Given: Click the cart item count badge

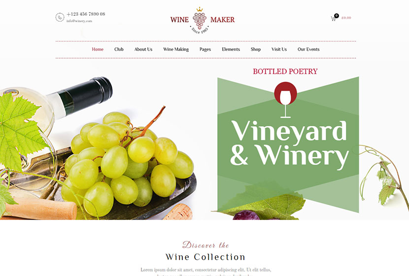Looking at the screenshot, I should (337, 16).
